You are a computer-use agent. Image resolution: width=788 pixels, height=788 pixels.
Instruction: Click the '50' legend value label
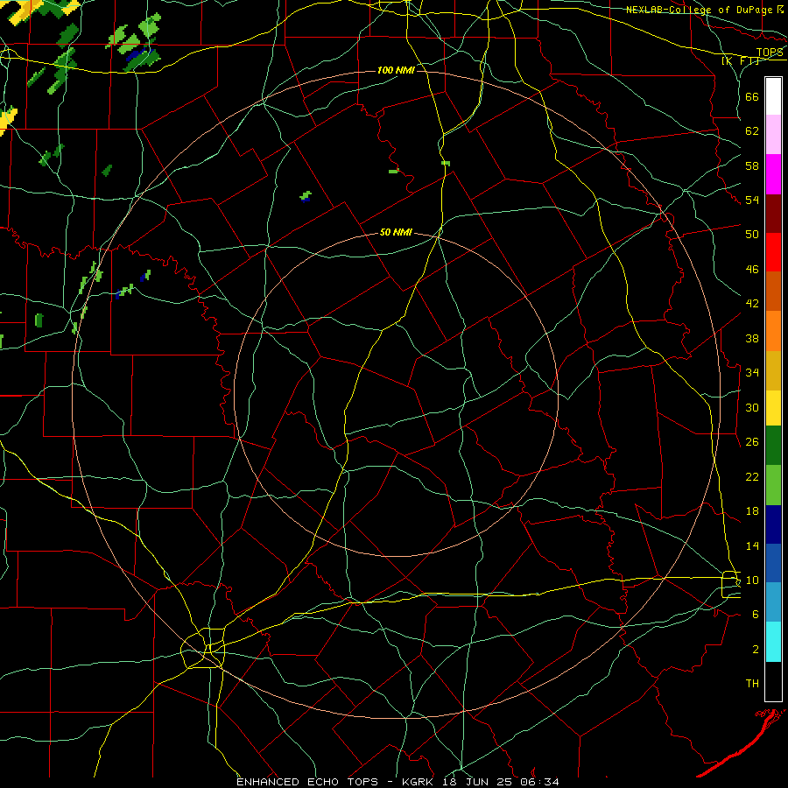(752, 234)
